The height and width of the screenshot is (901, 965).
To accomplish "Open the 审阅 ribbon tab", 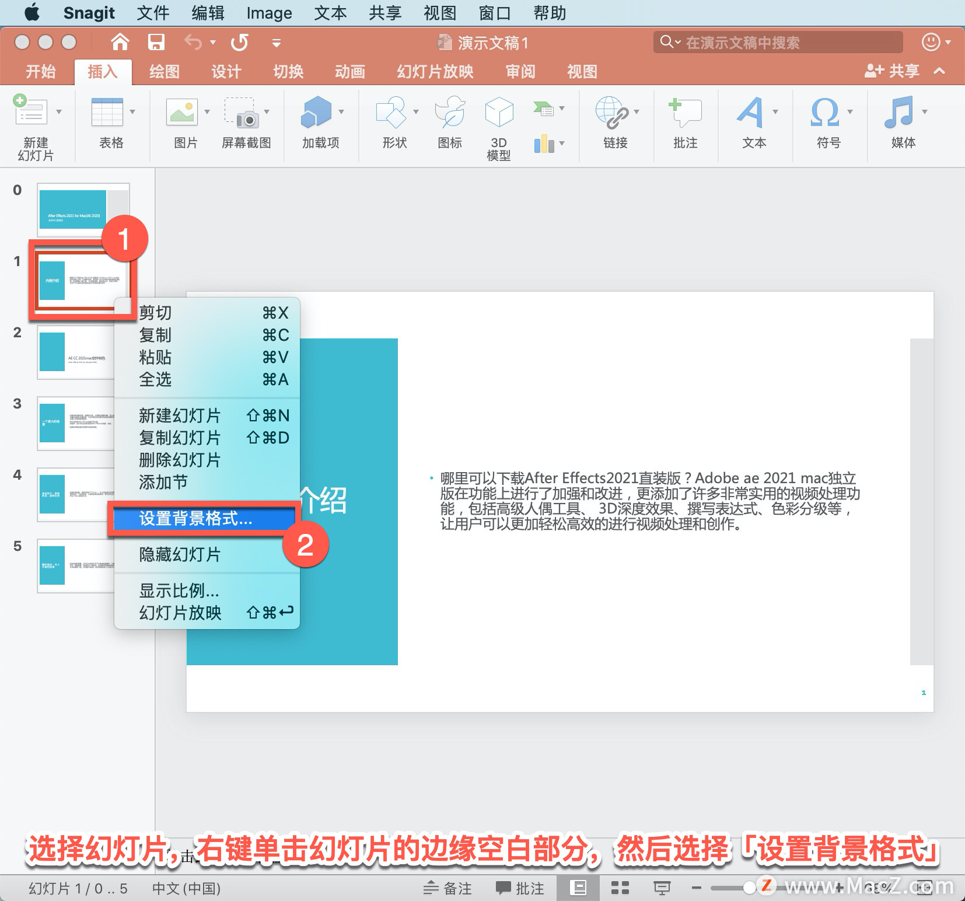I will pyautogui.click(x=520, y=72).
